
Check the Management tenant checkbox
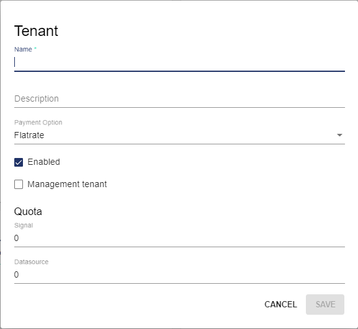click(19, 184)
